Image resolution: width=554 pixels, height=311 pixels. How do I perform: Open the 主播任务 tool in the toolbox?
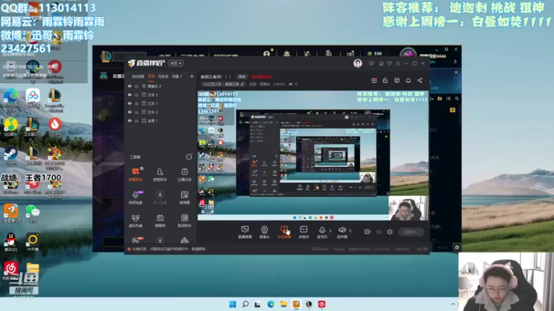184,175
